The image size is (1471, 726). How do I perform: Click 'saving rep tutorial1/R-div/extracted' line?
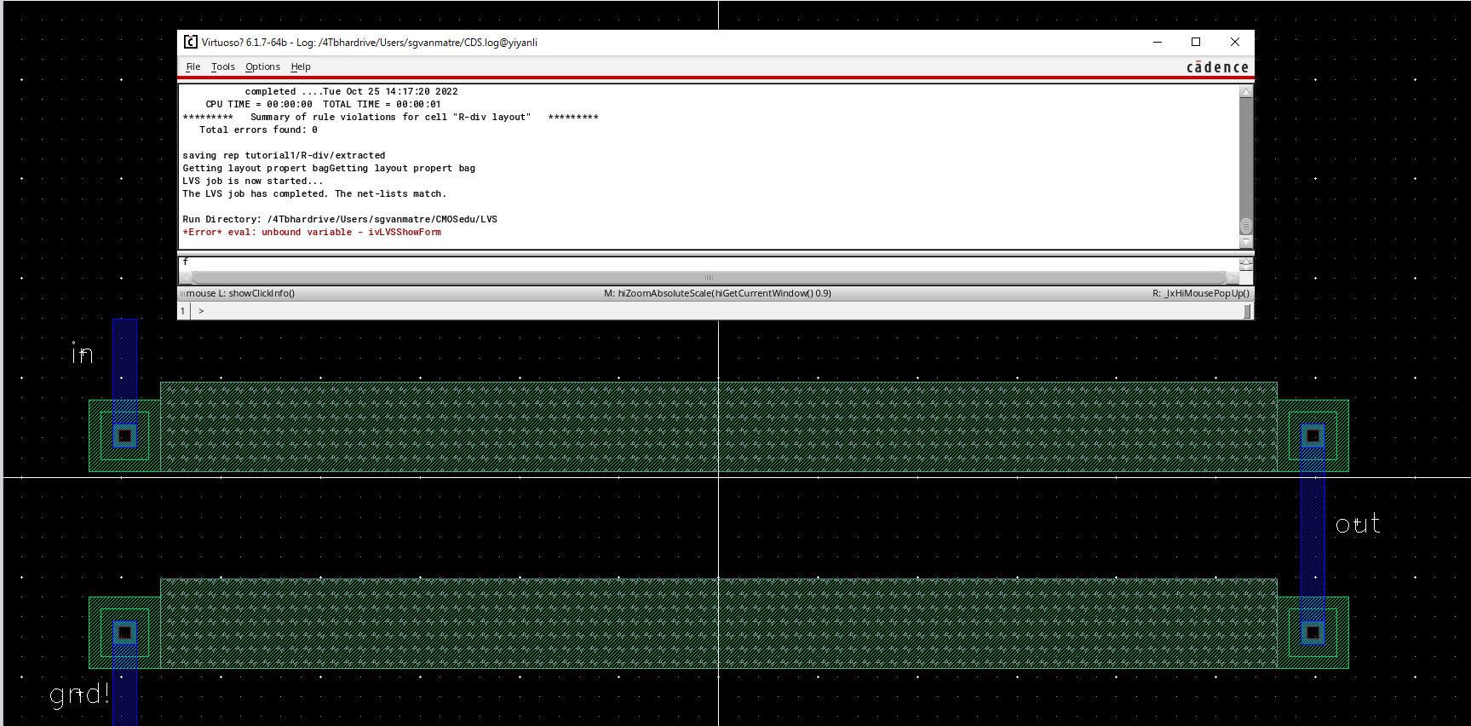[x=284, y=155]
